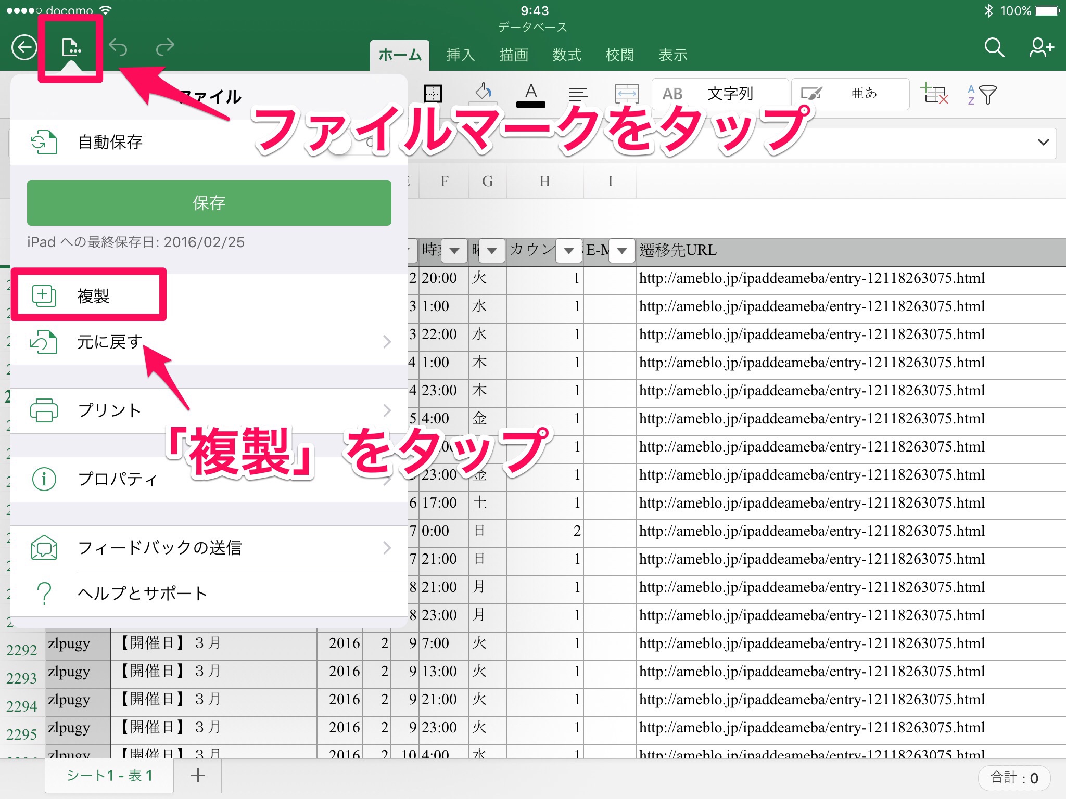Add a new sheet with plus button
This screenshot has width=1066, height=799.
click(198, 776)
